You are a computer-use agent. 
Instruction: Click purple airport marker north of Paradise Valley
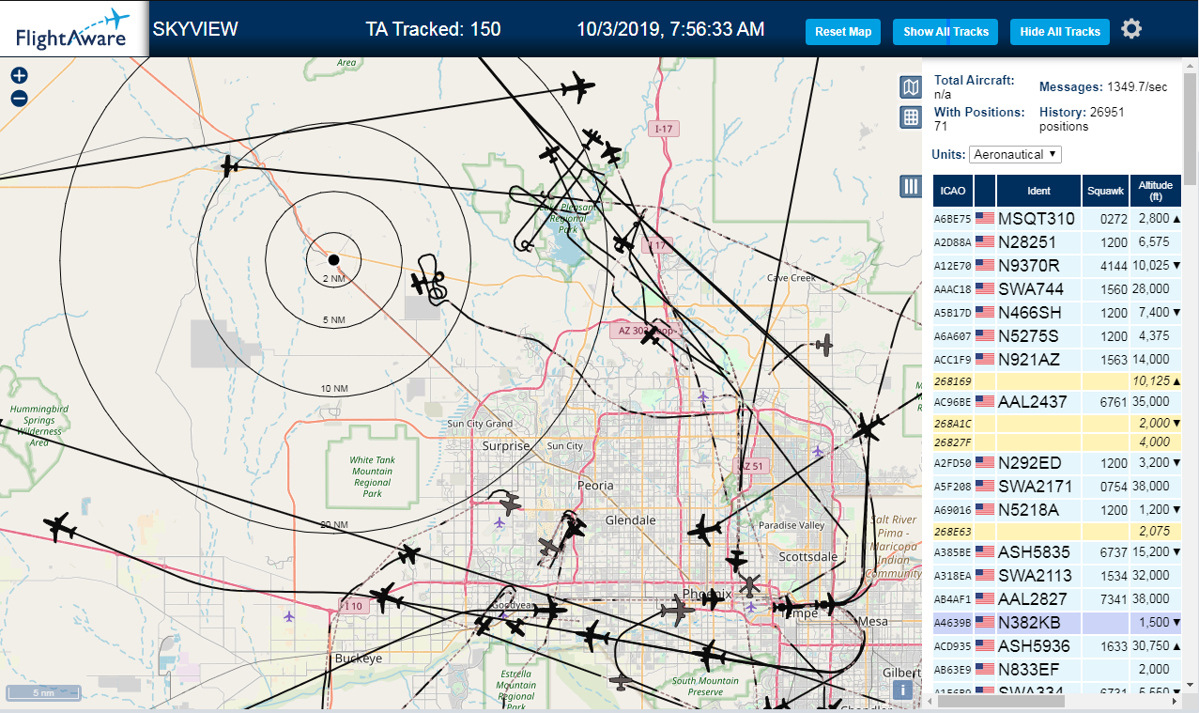(818, 451)
